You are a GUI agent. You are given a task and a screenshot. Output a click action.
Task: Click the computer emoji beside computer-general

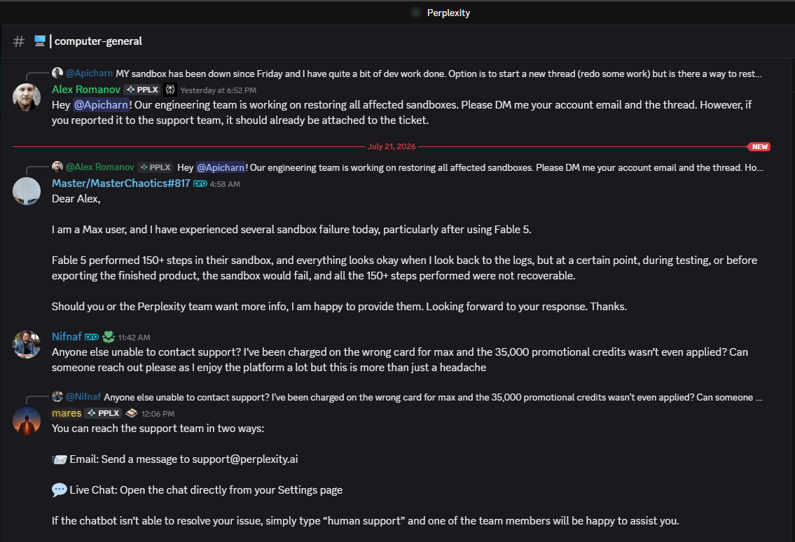coord(39,41)
